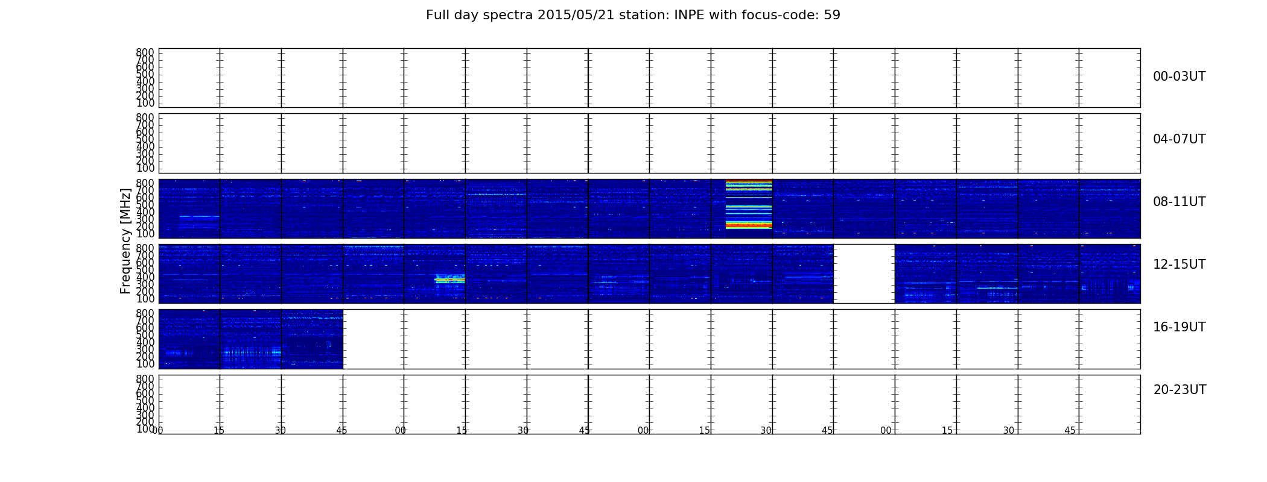Click the white data gap in 12-15UT spectrum
This screenshot has width=1267, height=482.
click(864, 274)
